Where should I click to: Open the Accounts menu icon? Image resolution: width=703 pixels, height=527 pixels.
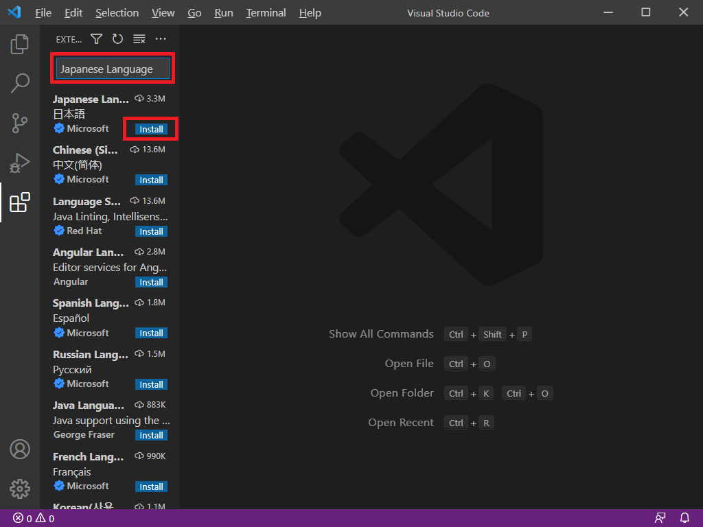click(20, 449)
